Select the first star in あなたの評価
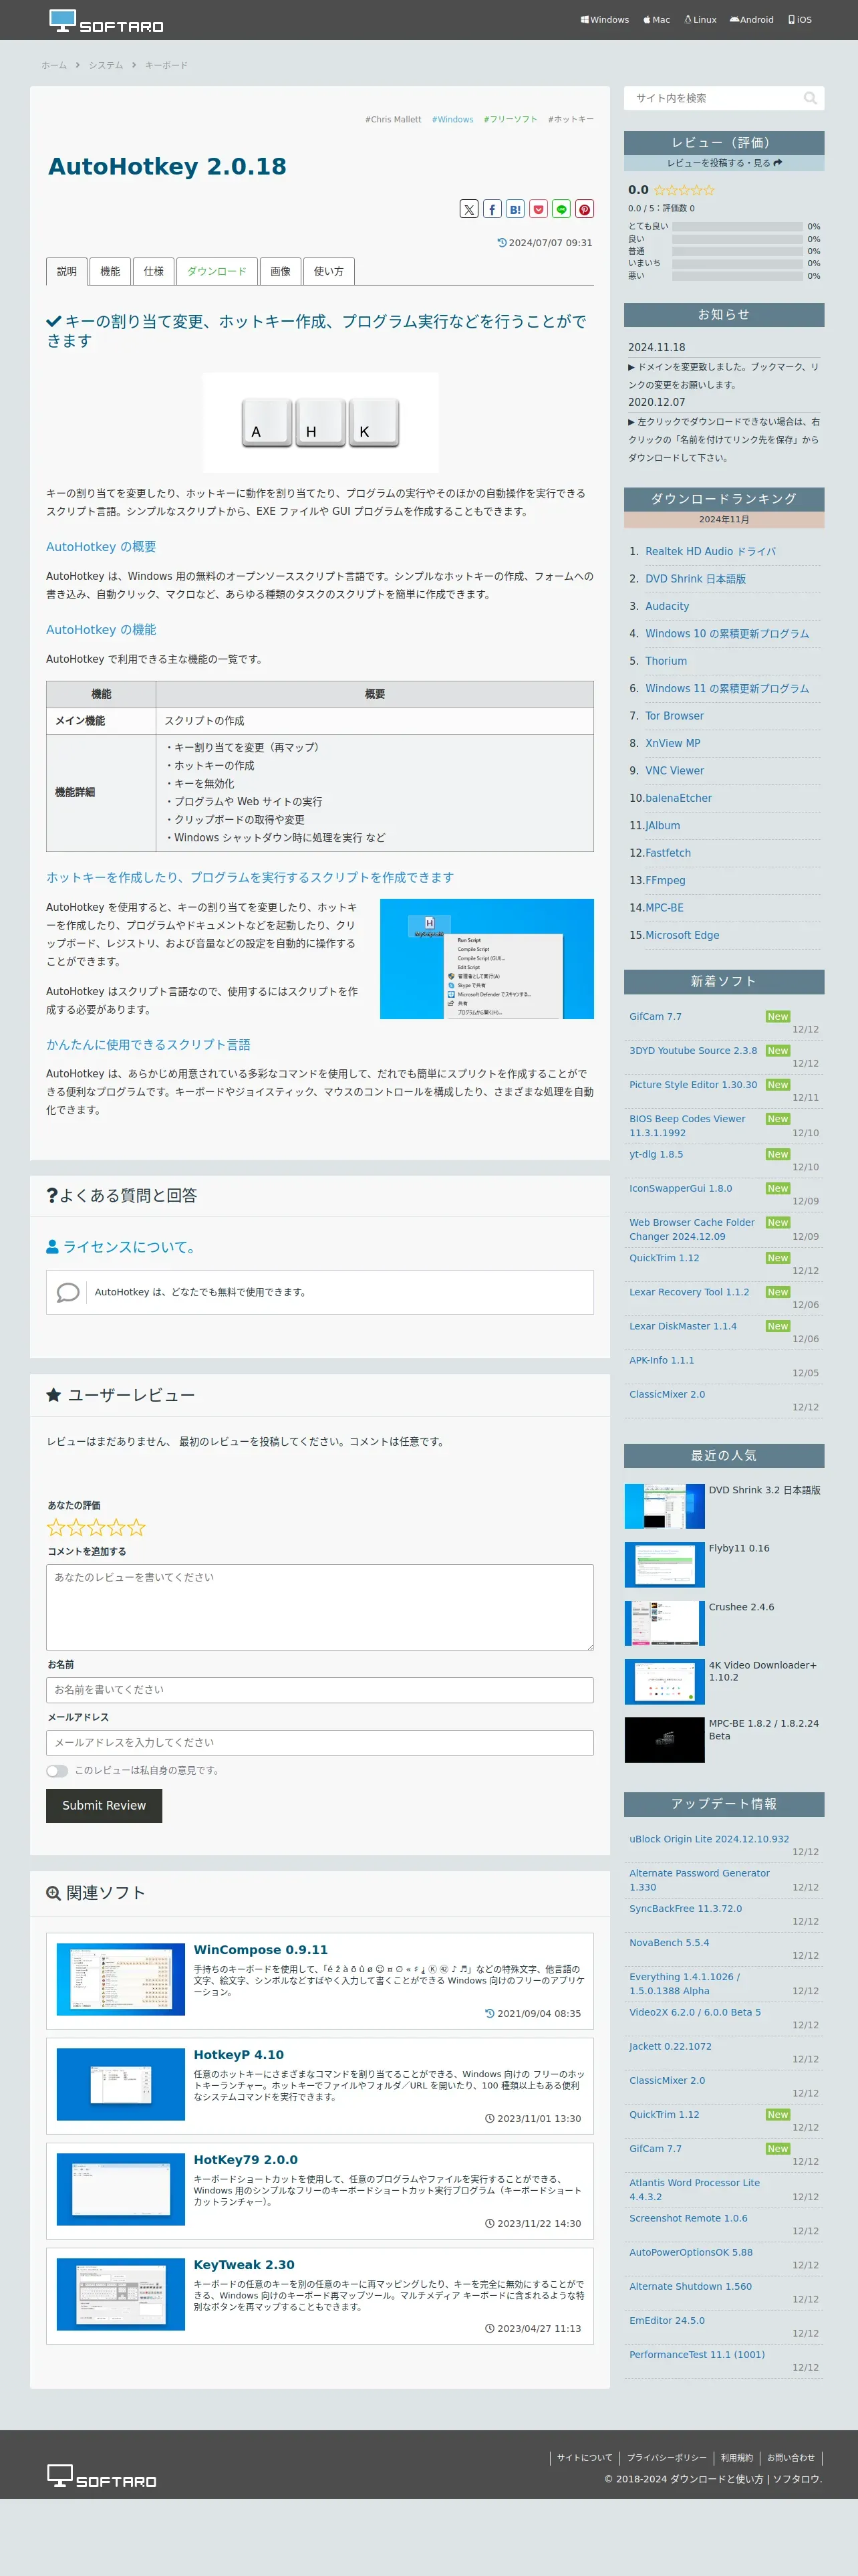Viewport: 858px width, 2576px height. click(56, 1527)
